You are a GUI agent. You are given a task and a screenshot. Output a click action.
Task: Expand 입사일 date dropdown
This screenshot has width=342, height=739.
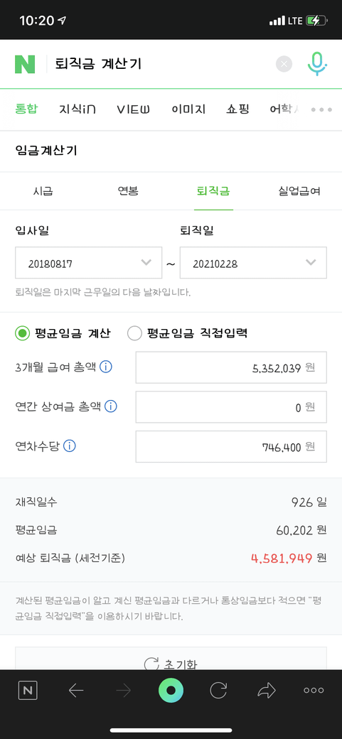tap(89, 262)
